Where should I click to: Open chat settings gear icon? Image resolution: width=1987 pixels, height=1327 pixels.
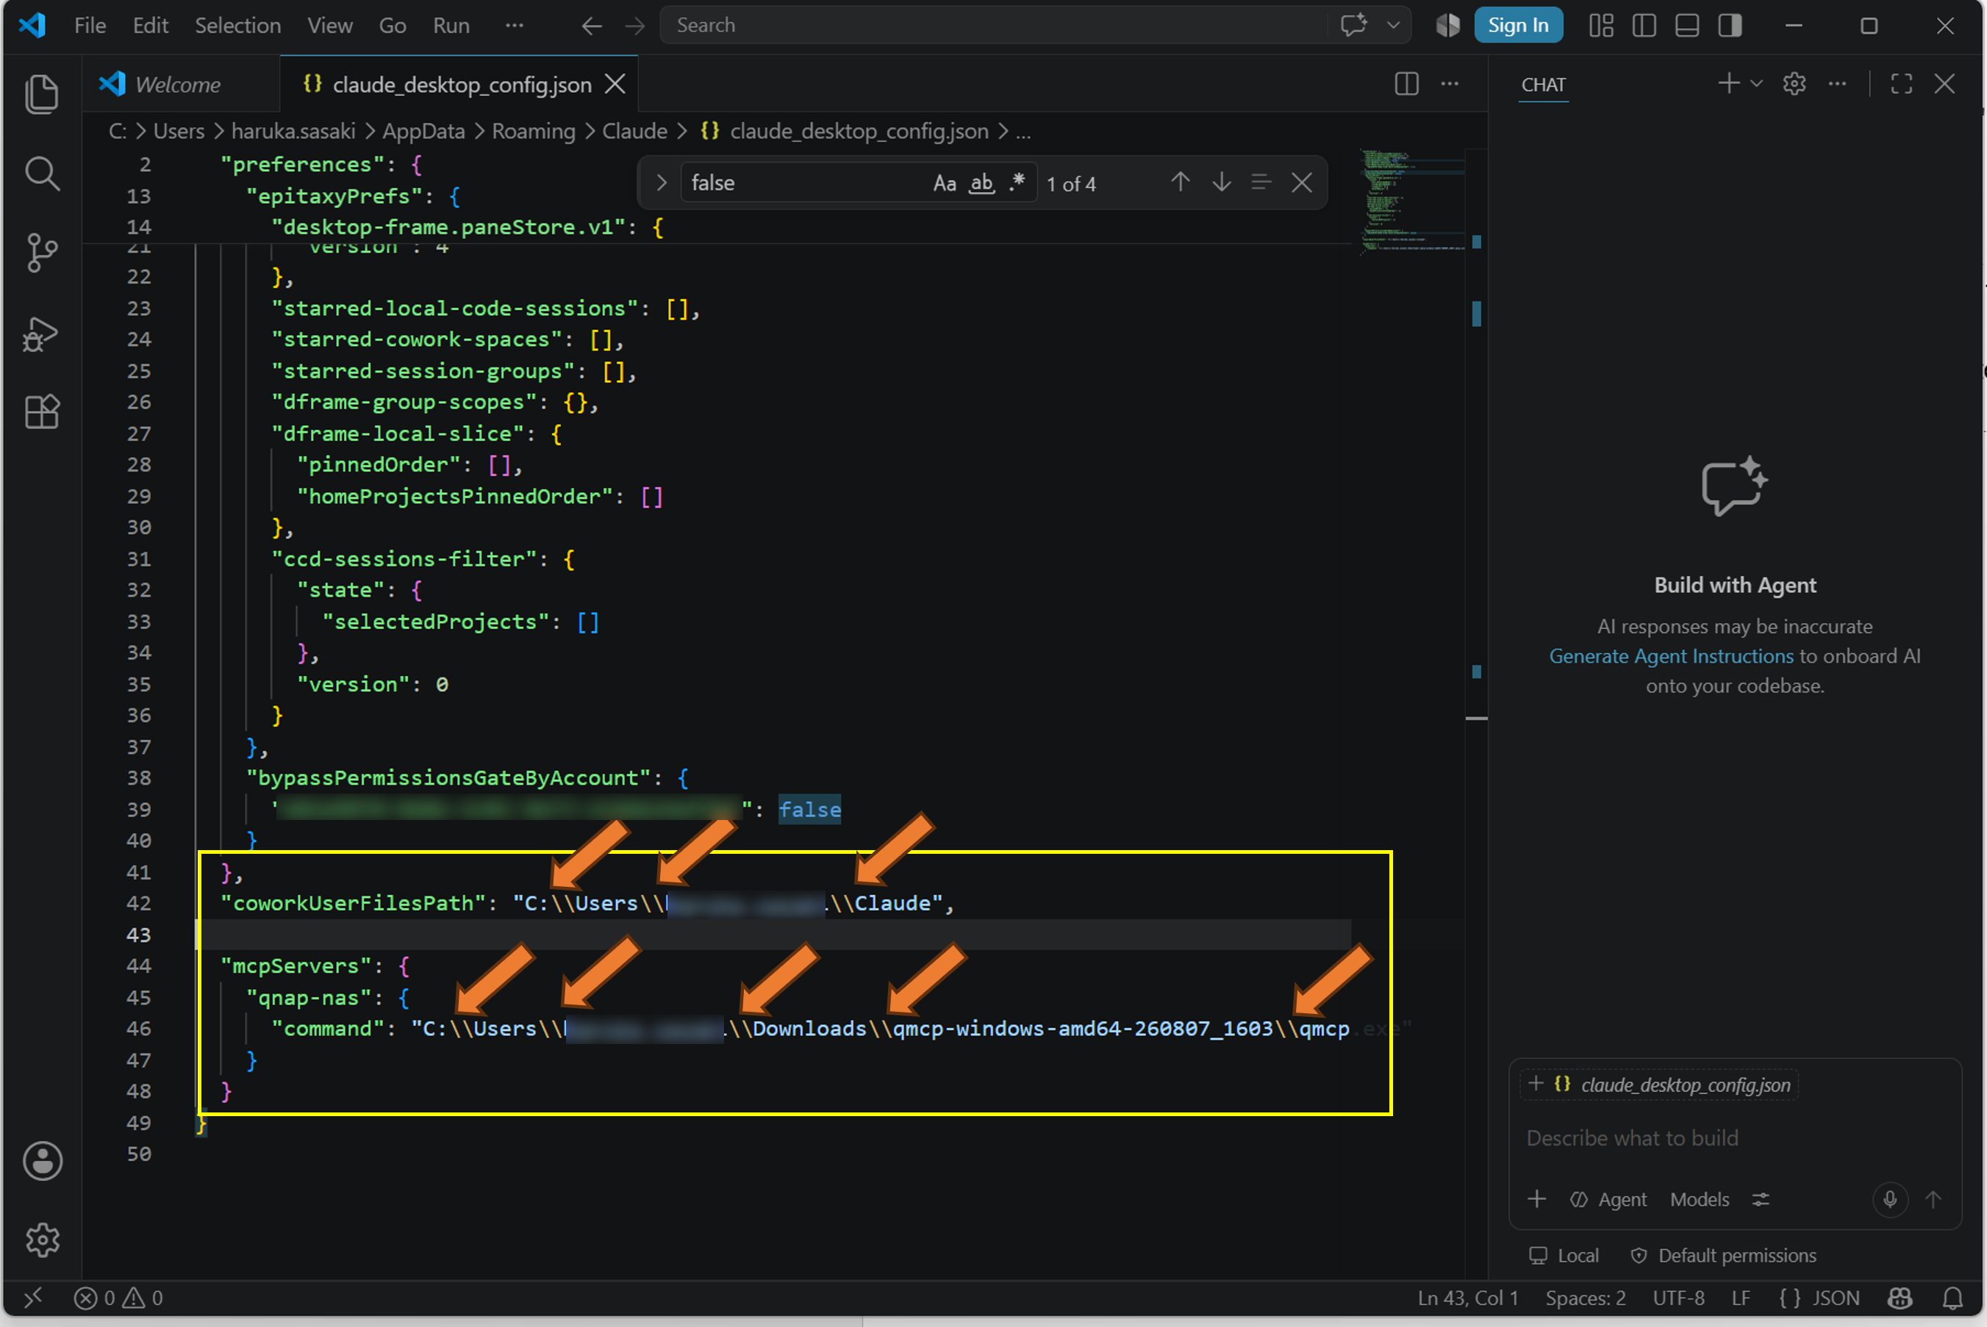click(x=1794, y=84)
